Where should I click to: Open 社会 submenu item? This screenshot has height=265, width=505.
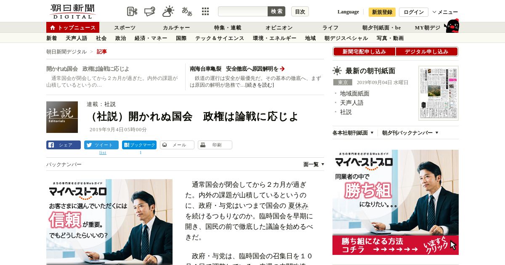coord(101,38)
